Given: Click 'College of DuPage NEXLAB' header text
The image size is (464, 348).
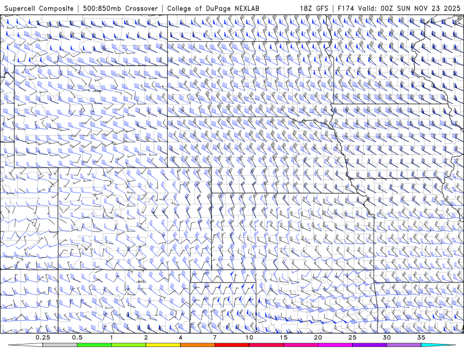Looking at the screenshot, I should point(213,8).
